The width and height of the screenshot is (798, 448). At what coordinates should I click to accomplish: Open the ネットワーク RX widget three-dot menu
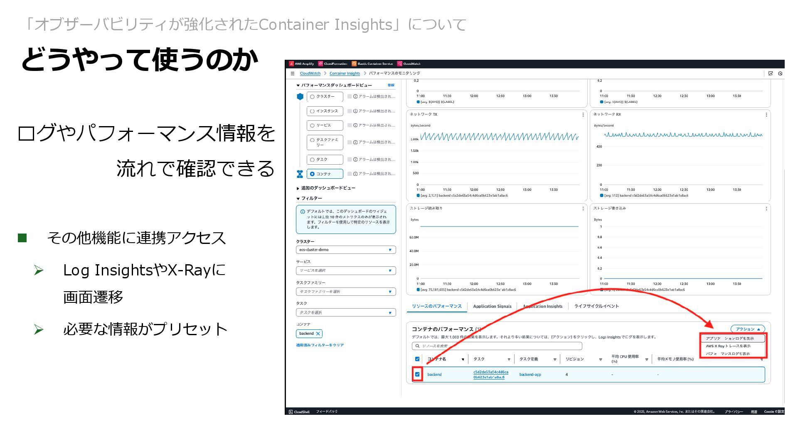click(x=766, y=114)
